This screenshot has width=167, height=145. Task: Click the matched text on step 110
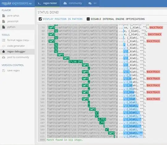[133, 133]
